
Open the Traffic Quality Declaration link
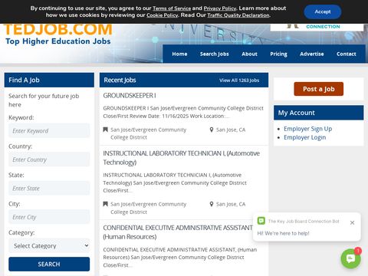[x=238, y=15]
